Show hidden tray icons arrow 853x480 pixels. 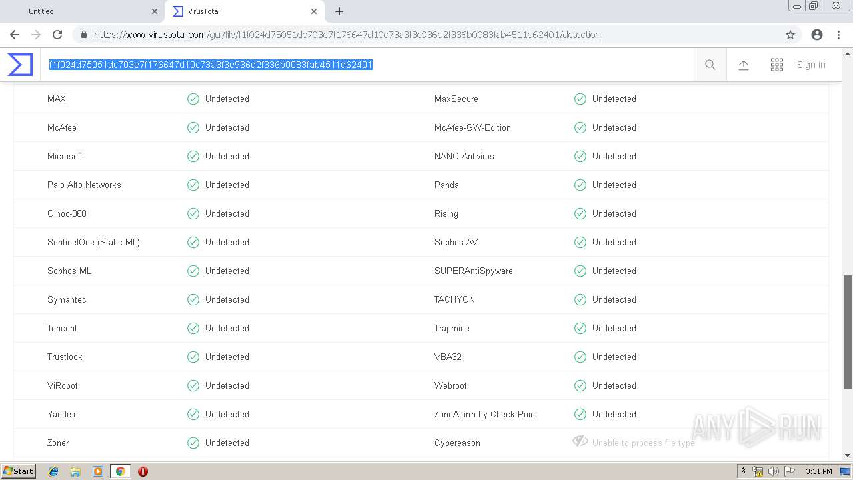tap(743, 471)
